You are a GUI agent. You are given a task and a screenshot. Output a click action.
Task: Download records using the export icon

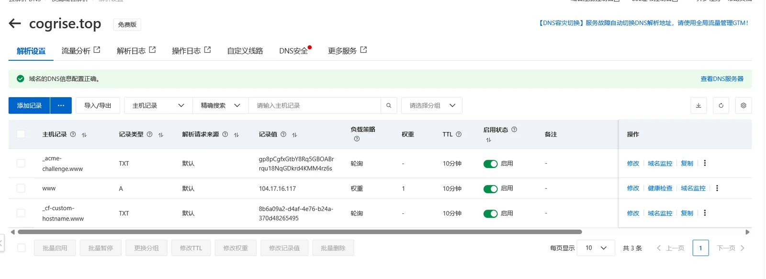pos(698,106)
